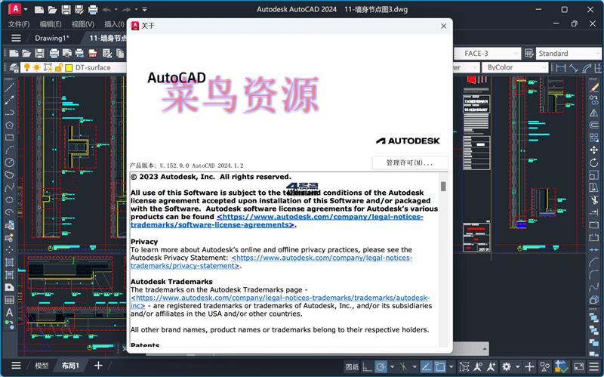Expand Workspace switching arrow beside gear
This screenshot has height=377, width=604.
coord(517,366)
